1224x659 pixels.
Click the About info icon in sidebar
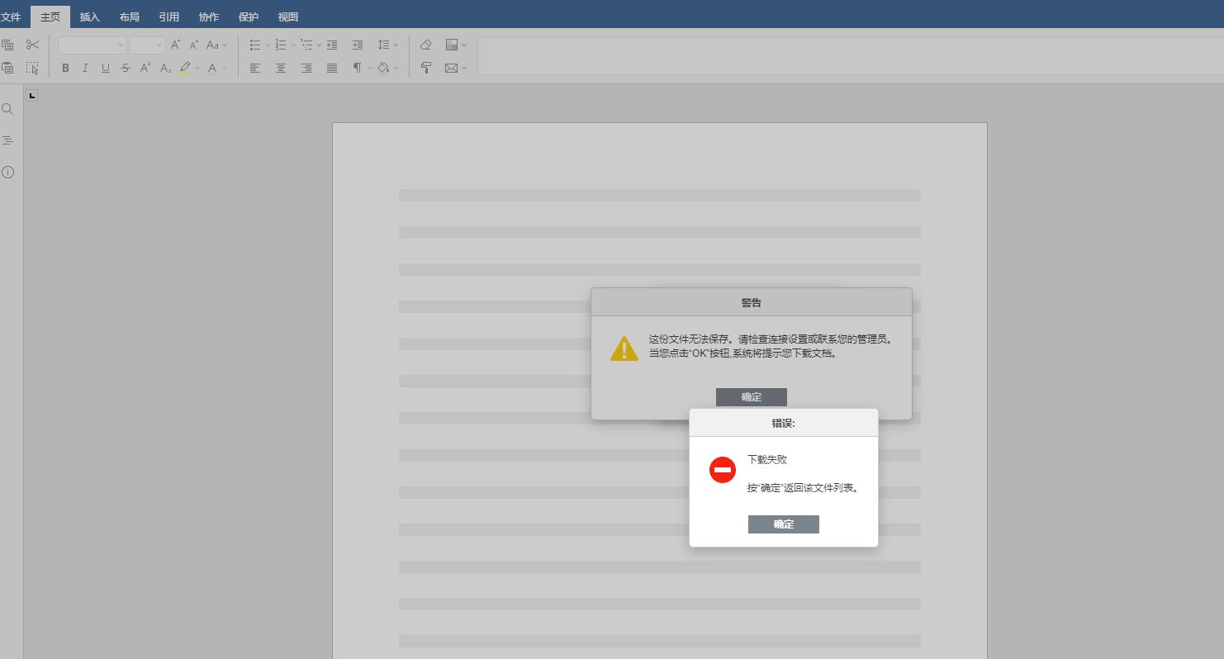click(7, 172)
